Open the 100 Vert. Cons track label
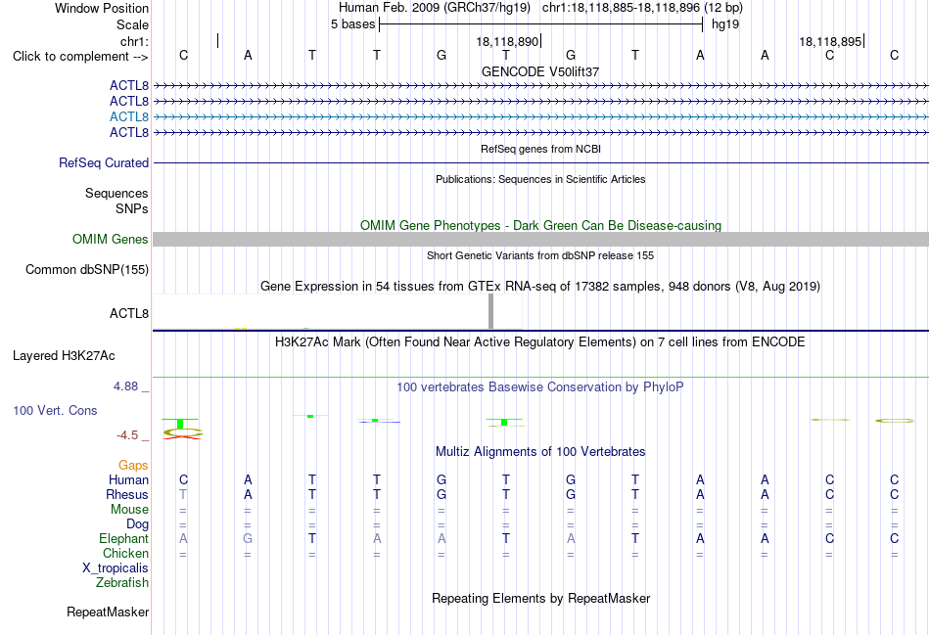This screenshot has width=930, height=635. [x=55, y=410]
